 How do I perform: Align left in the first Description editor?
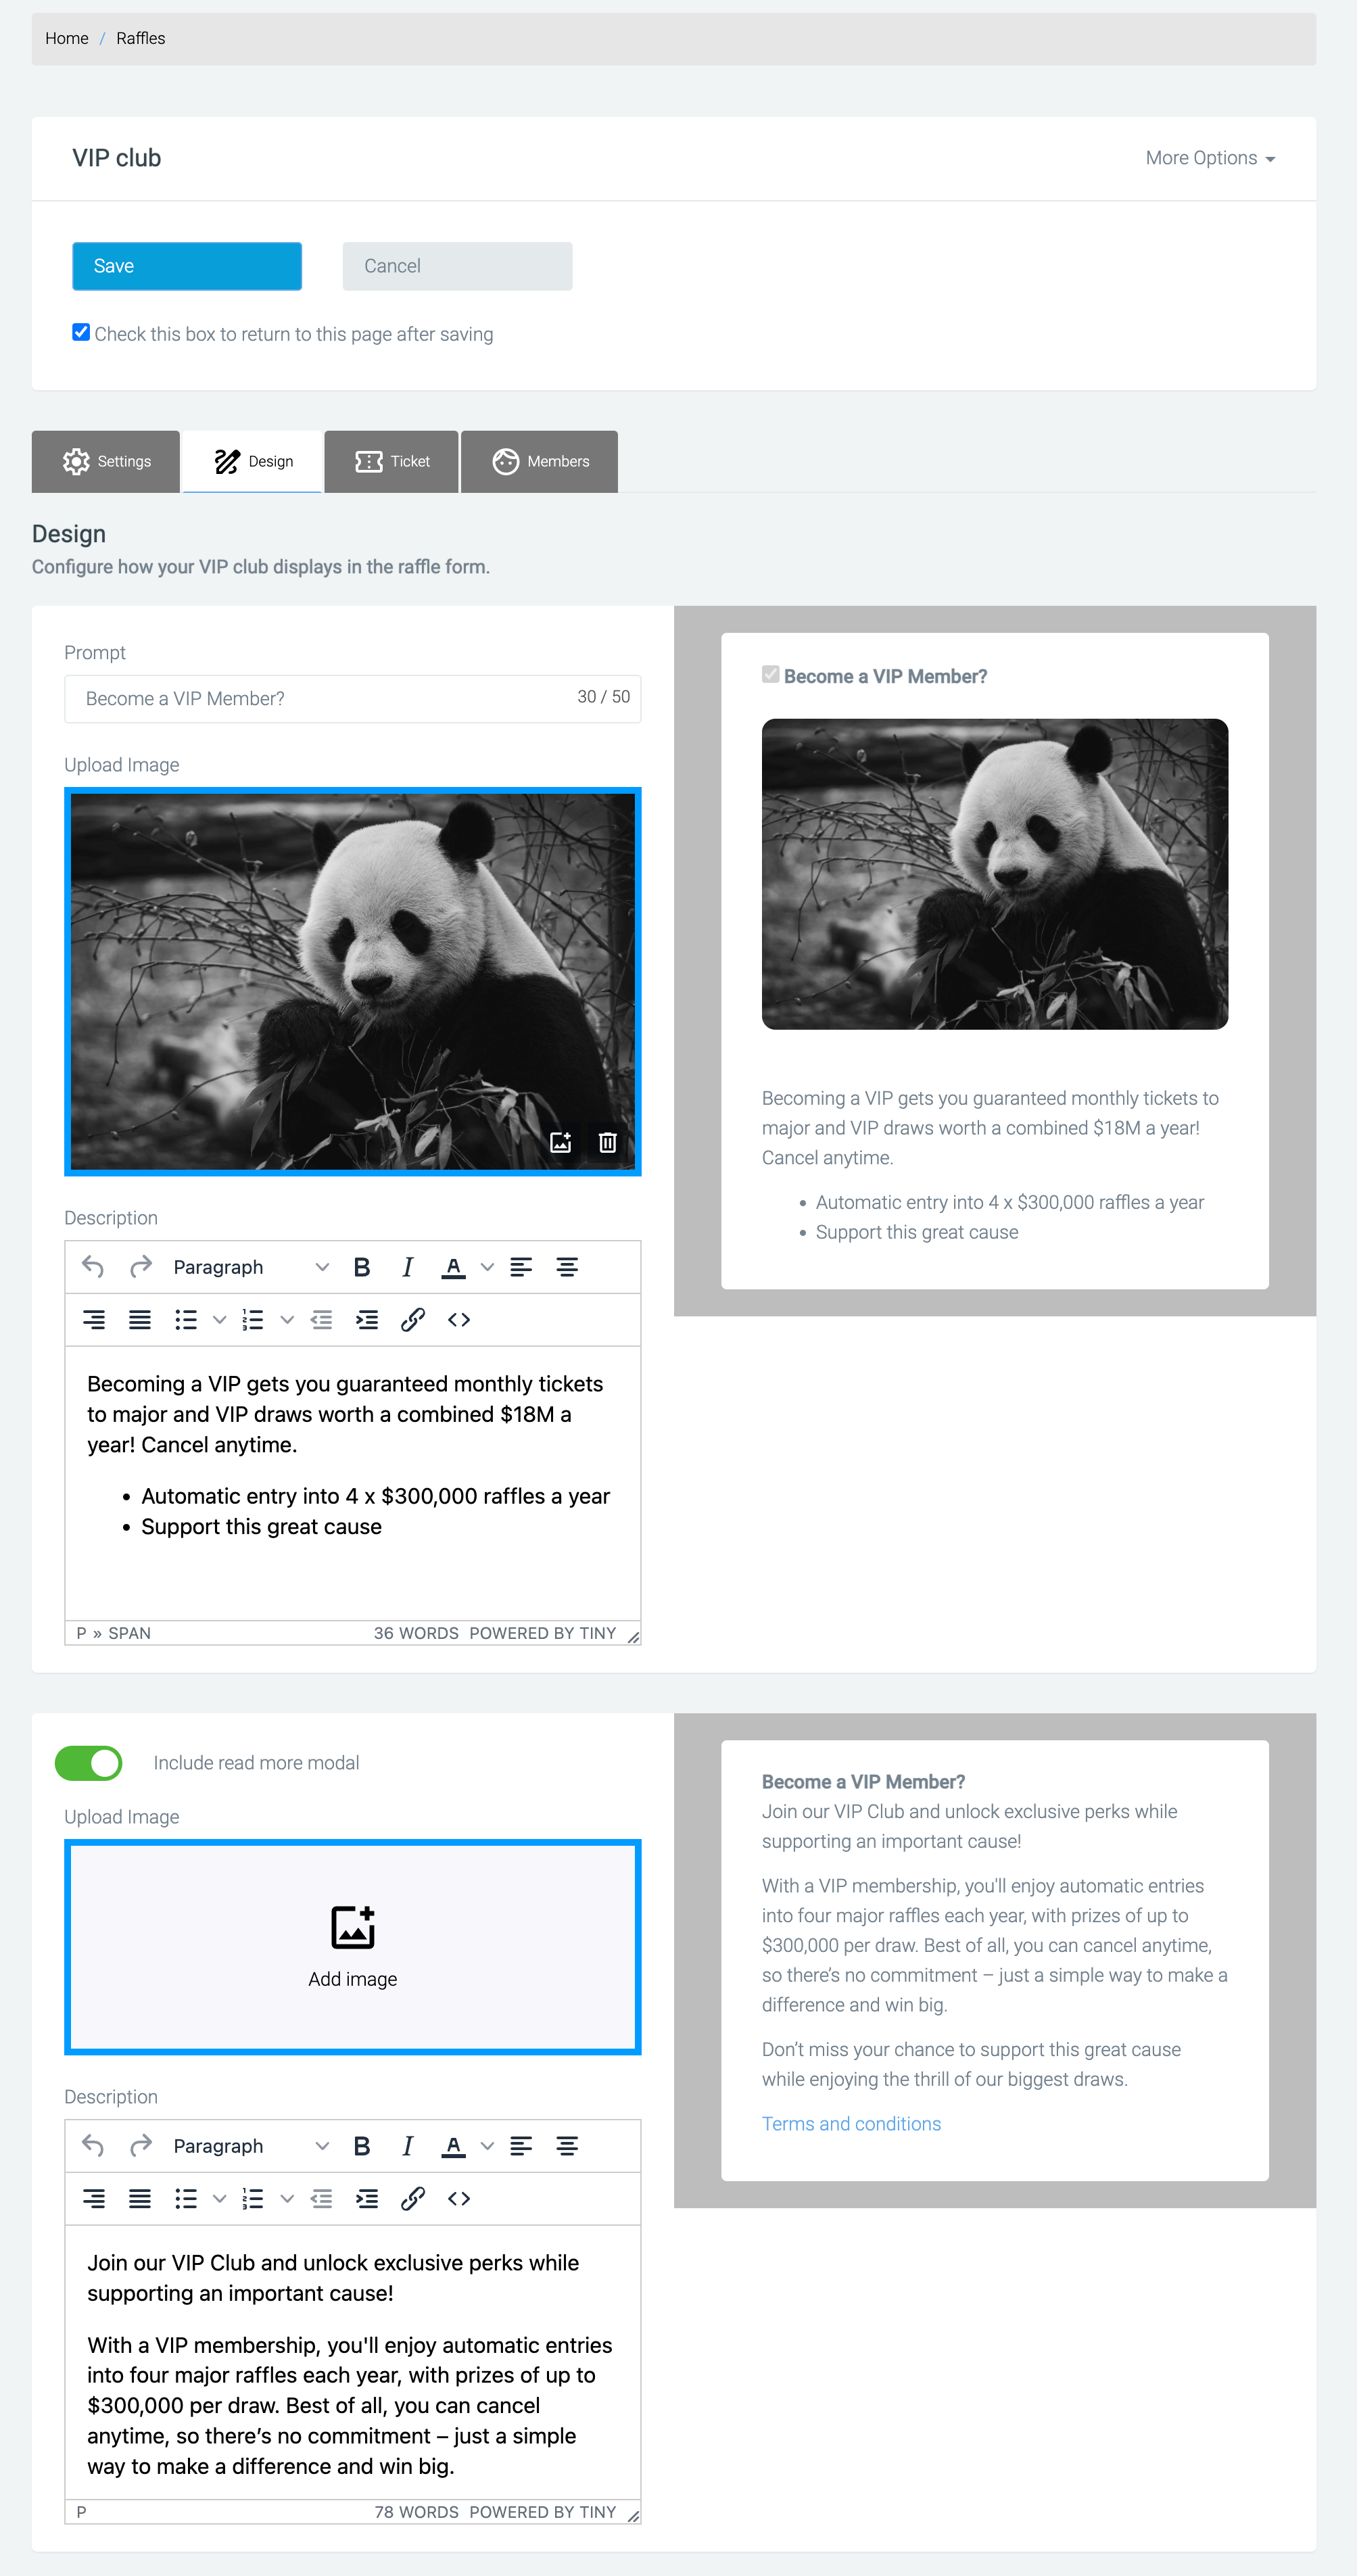click(521, 1267)
